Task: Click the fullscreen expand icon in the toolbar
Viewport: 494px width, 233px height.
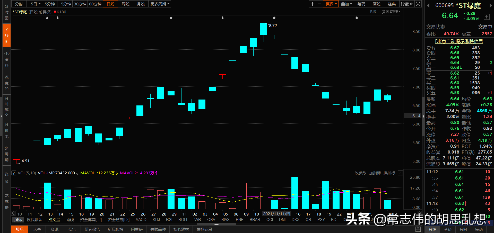Action: click(x=418, y=4)
